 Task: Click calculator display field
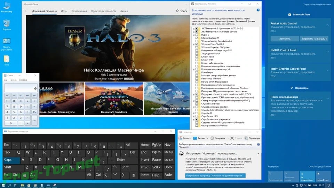pos(21,88)
